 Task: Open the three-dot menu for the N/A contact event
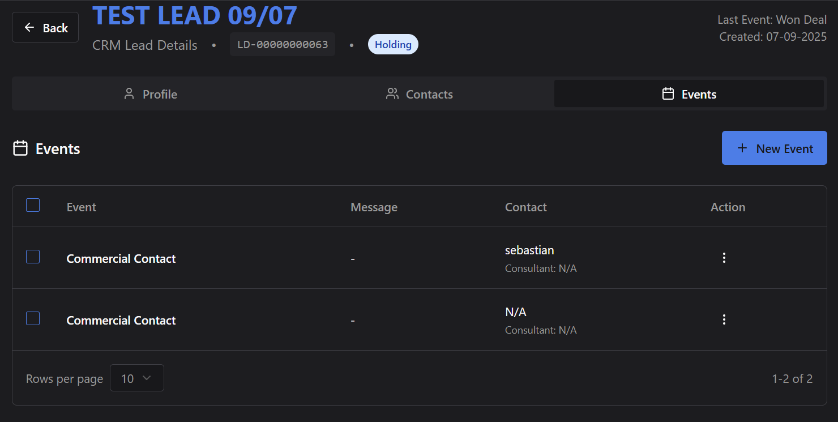pos(724,319)
